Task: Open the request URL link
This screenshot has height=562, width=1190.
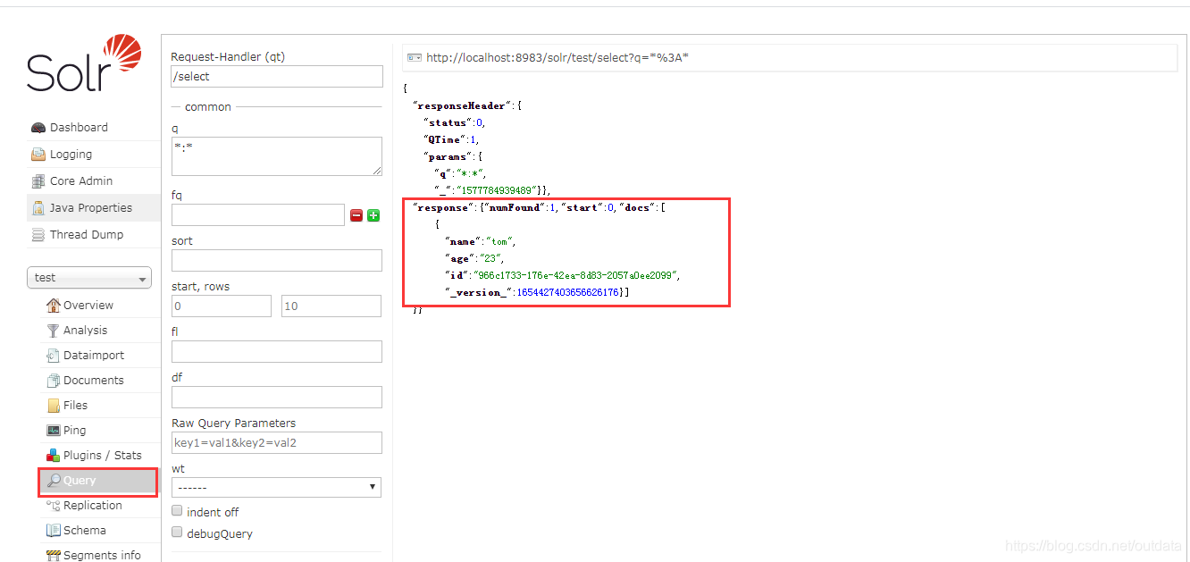Action: click(557, 58)
